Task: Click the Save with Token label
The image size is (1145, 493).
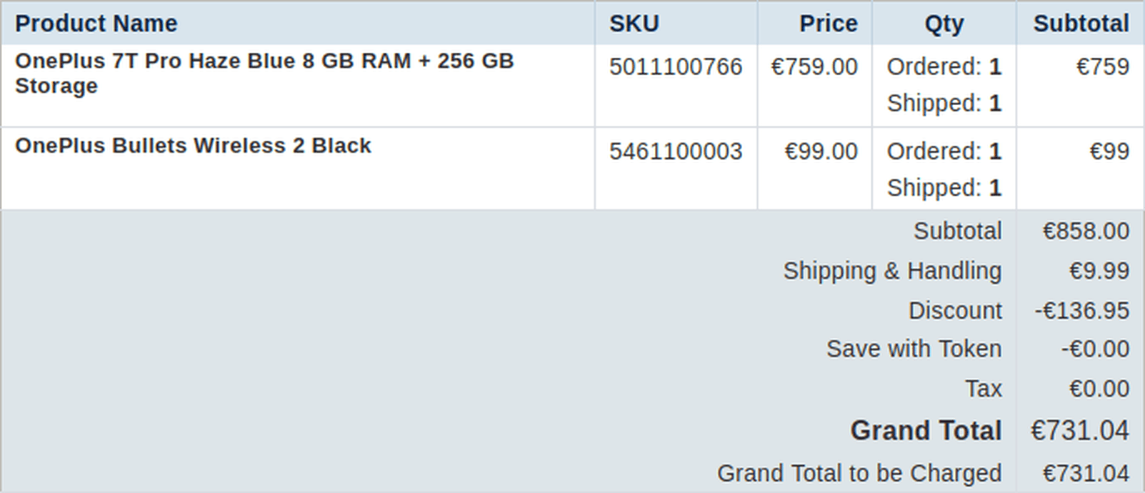Action: tap(914, 349)
